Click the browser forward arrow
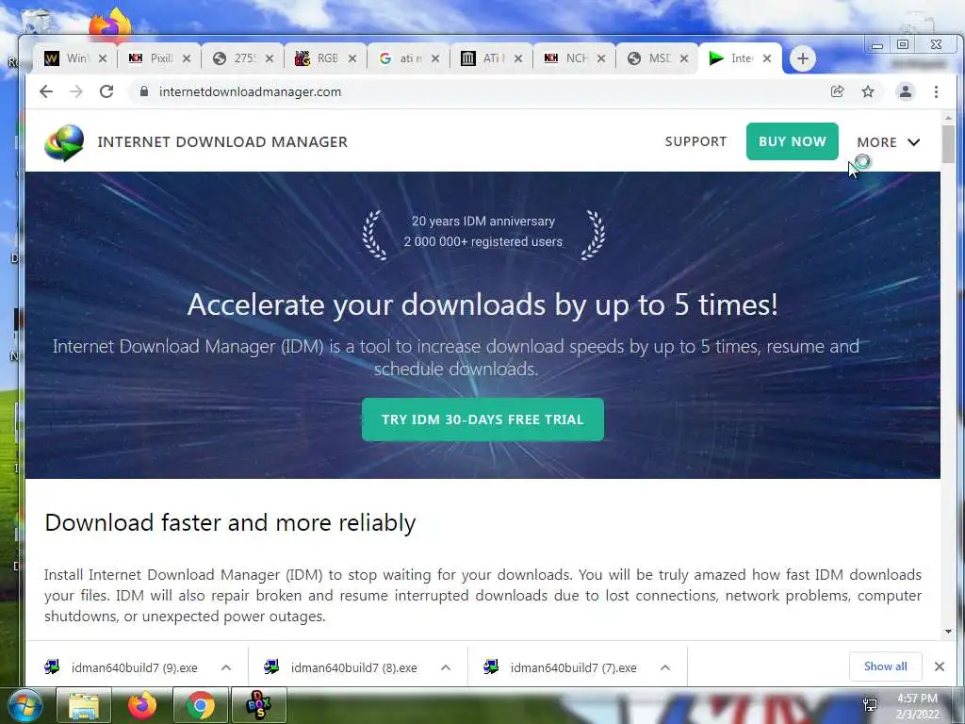The image size is (965, 724). click(75, 91)
